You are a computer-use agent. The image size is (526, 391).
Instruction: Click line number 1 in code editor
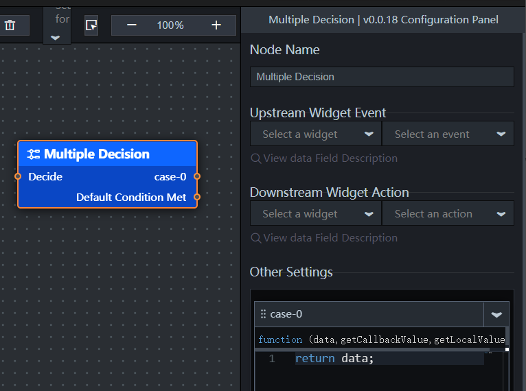pos(272,359)
